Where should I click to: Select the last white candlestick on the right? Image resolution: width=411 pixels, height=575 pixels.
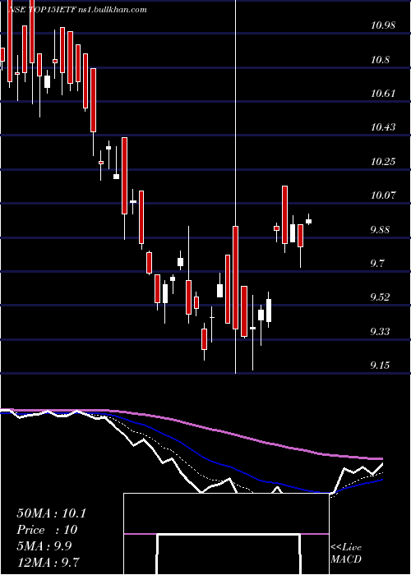click(x=308, y=221)
